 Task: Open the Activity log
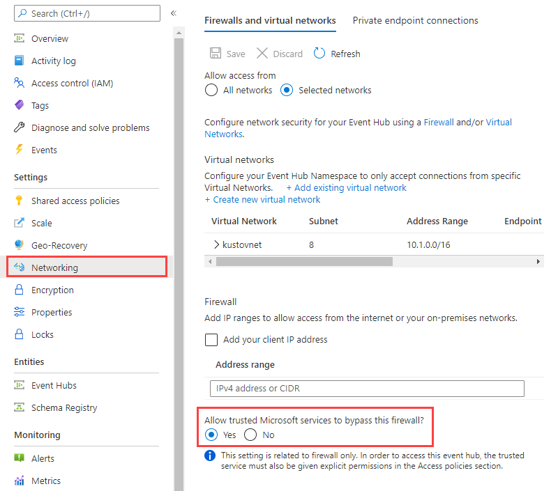pyautogui.click(x=52, y=61)
